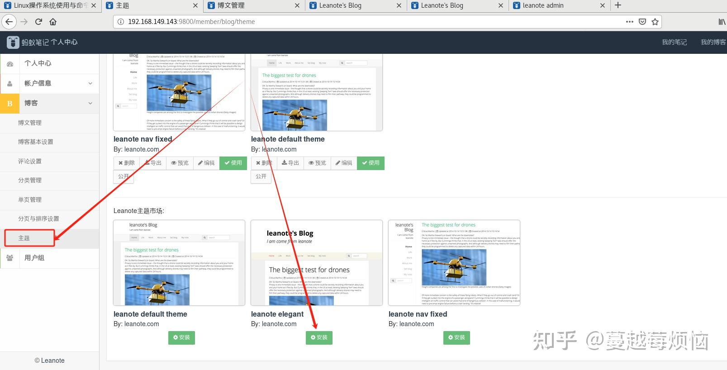Edit the installed leanote nav fixed theme
727x370 pixels.
click(206, 163)
